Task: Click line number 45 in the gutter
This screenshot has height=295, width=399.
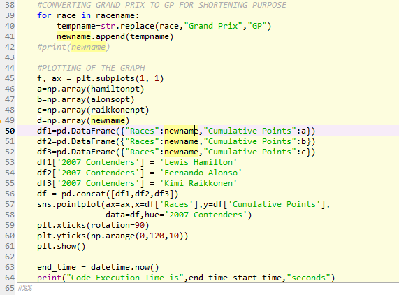Action: coord(10,78)
